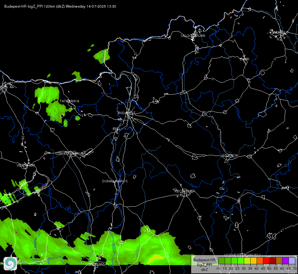Click the HÓDMEZŐVÁSÁRHELY city label
This screenshot has width=298, height=274.
point(243,255)
